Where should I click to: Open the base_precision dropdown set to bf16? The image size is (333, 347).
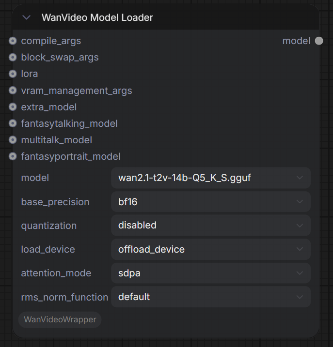click(211, 202)
